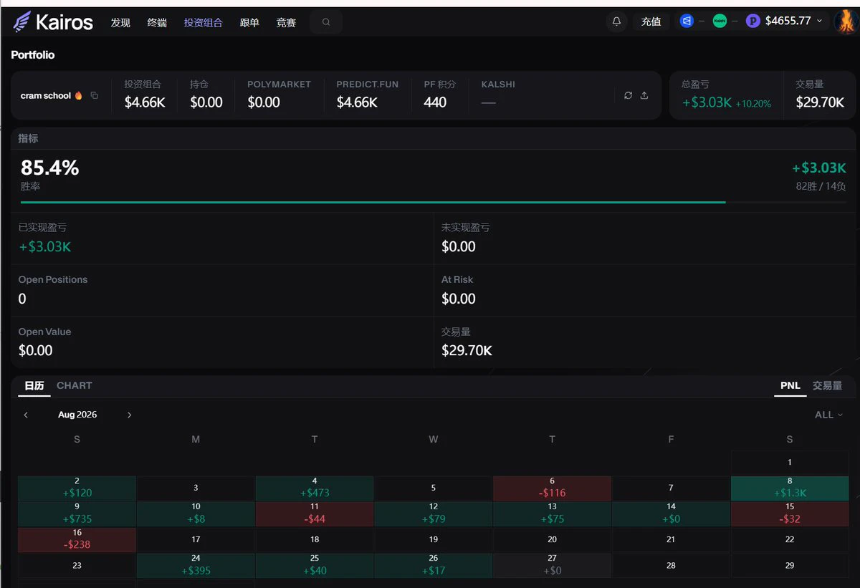Viewport: 860px width, 588px height.
Task: Open the Aug 27 cell showing +$0
Action: [552, 565]
